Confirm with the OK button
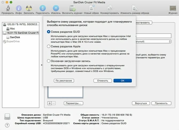The image size is (179, 130). coord(123,81)
